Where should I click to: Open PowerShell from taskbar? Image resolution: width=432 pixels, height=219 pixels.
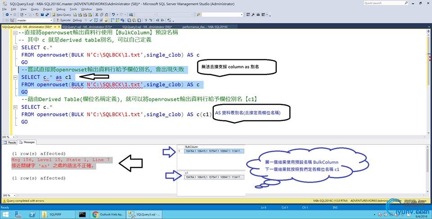point(32,215)
